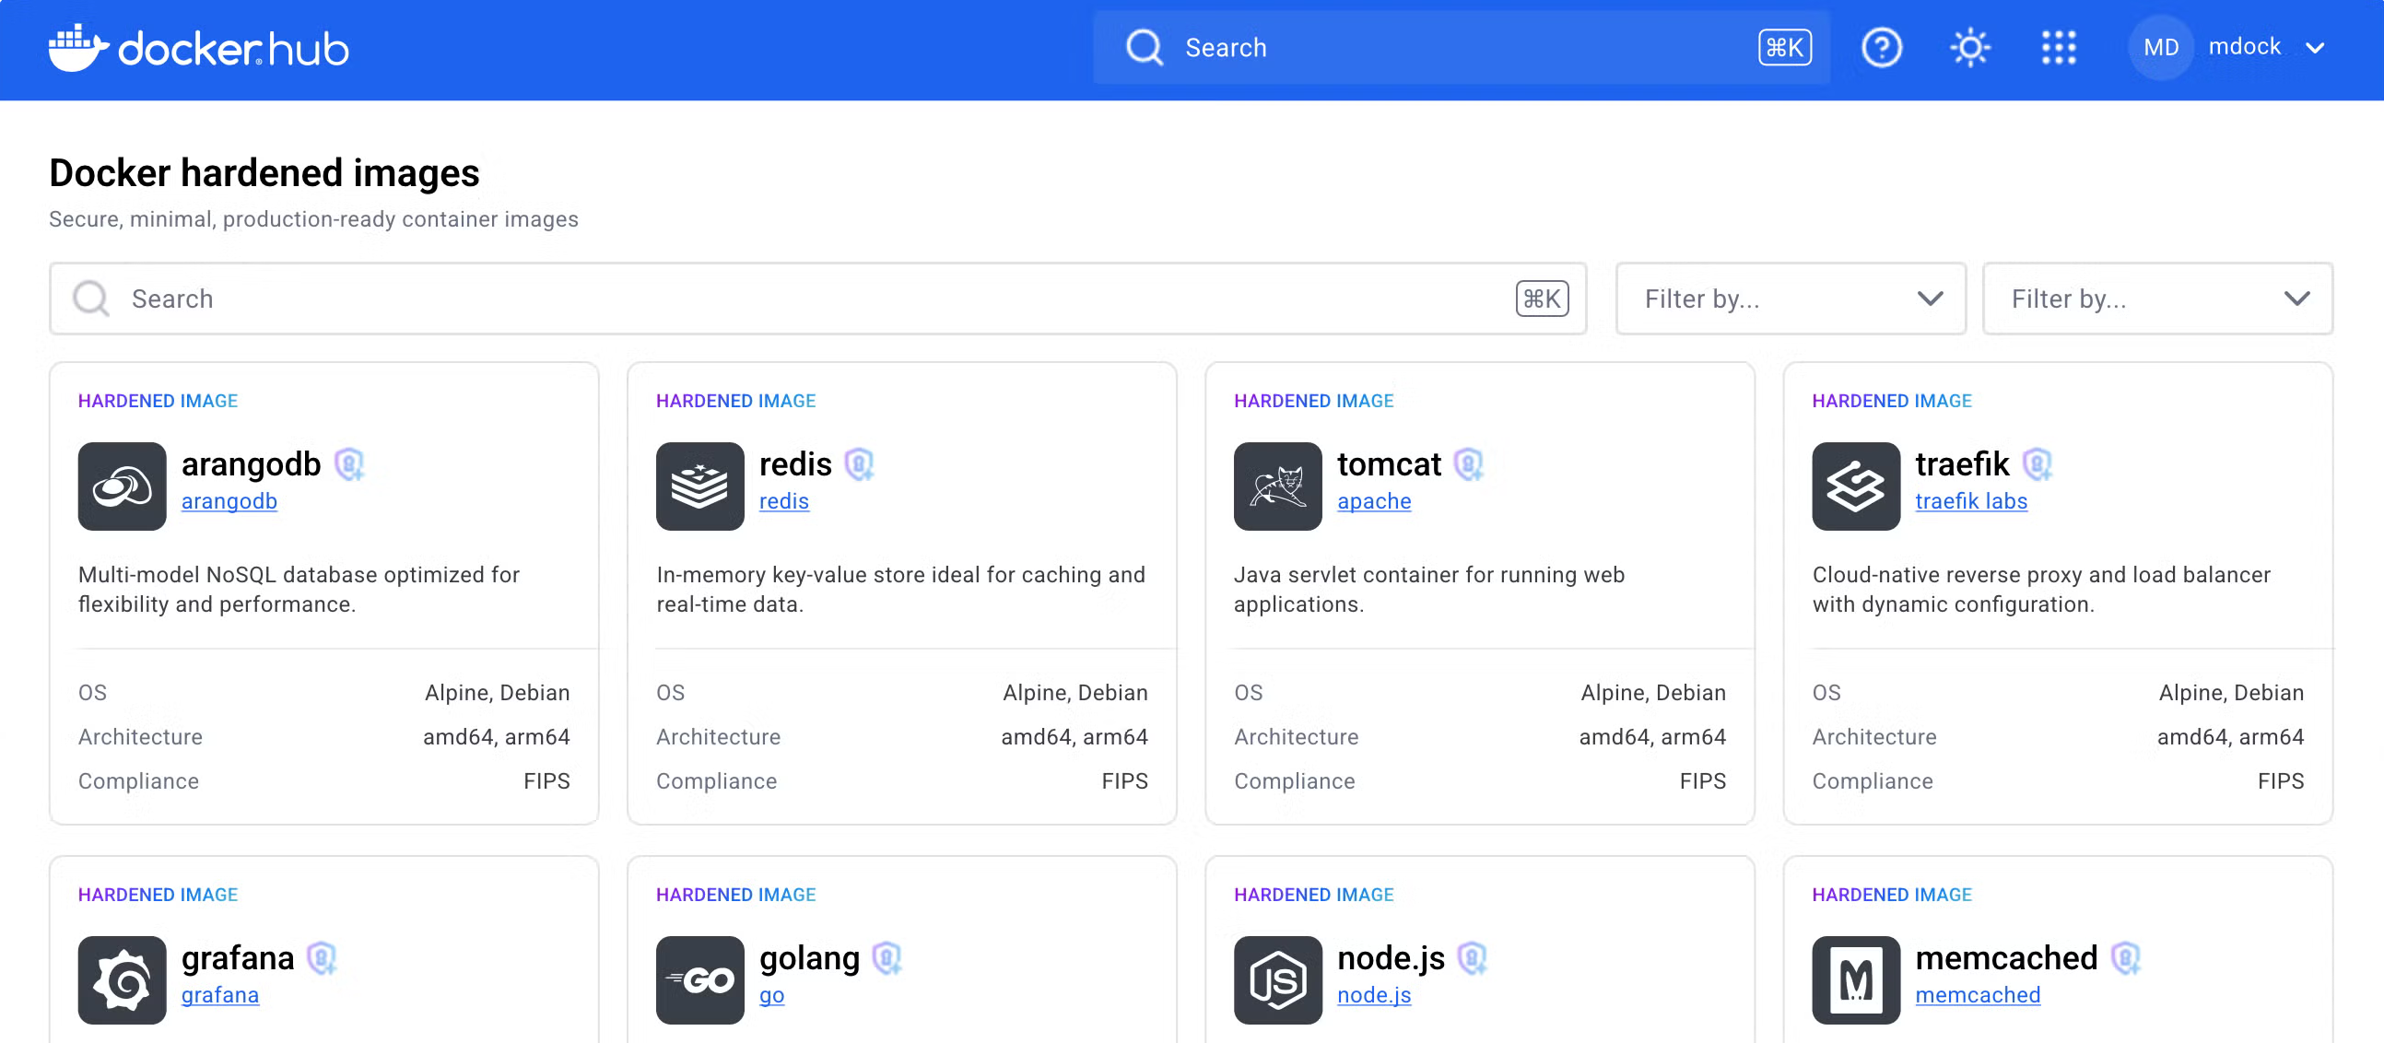Viewport: 2384px width, 1043px height.
Task: Click the verified shield badge beside arangodb
Action: [349, 464]
